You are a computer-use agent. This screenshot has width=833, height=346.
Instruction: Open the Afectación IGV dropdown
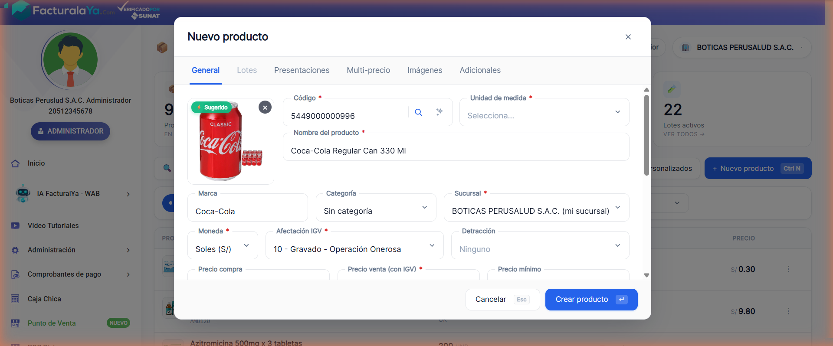(354, 245)
